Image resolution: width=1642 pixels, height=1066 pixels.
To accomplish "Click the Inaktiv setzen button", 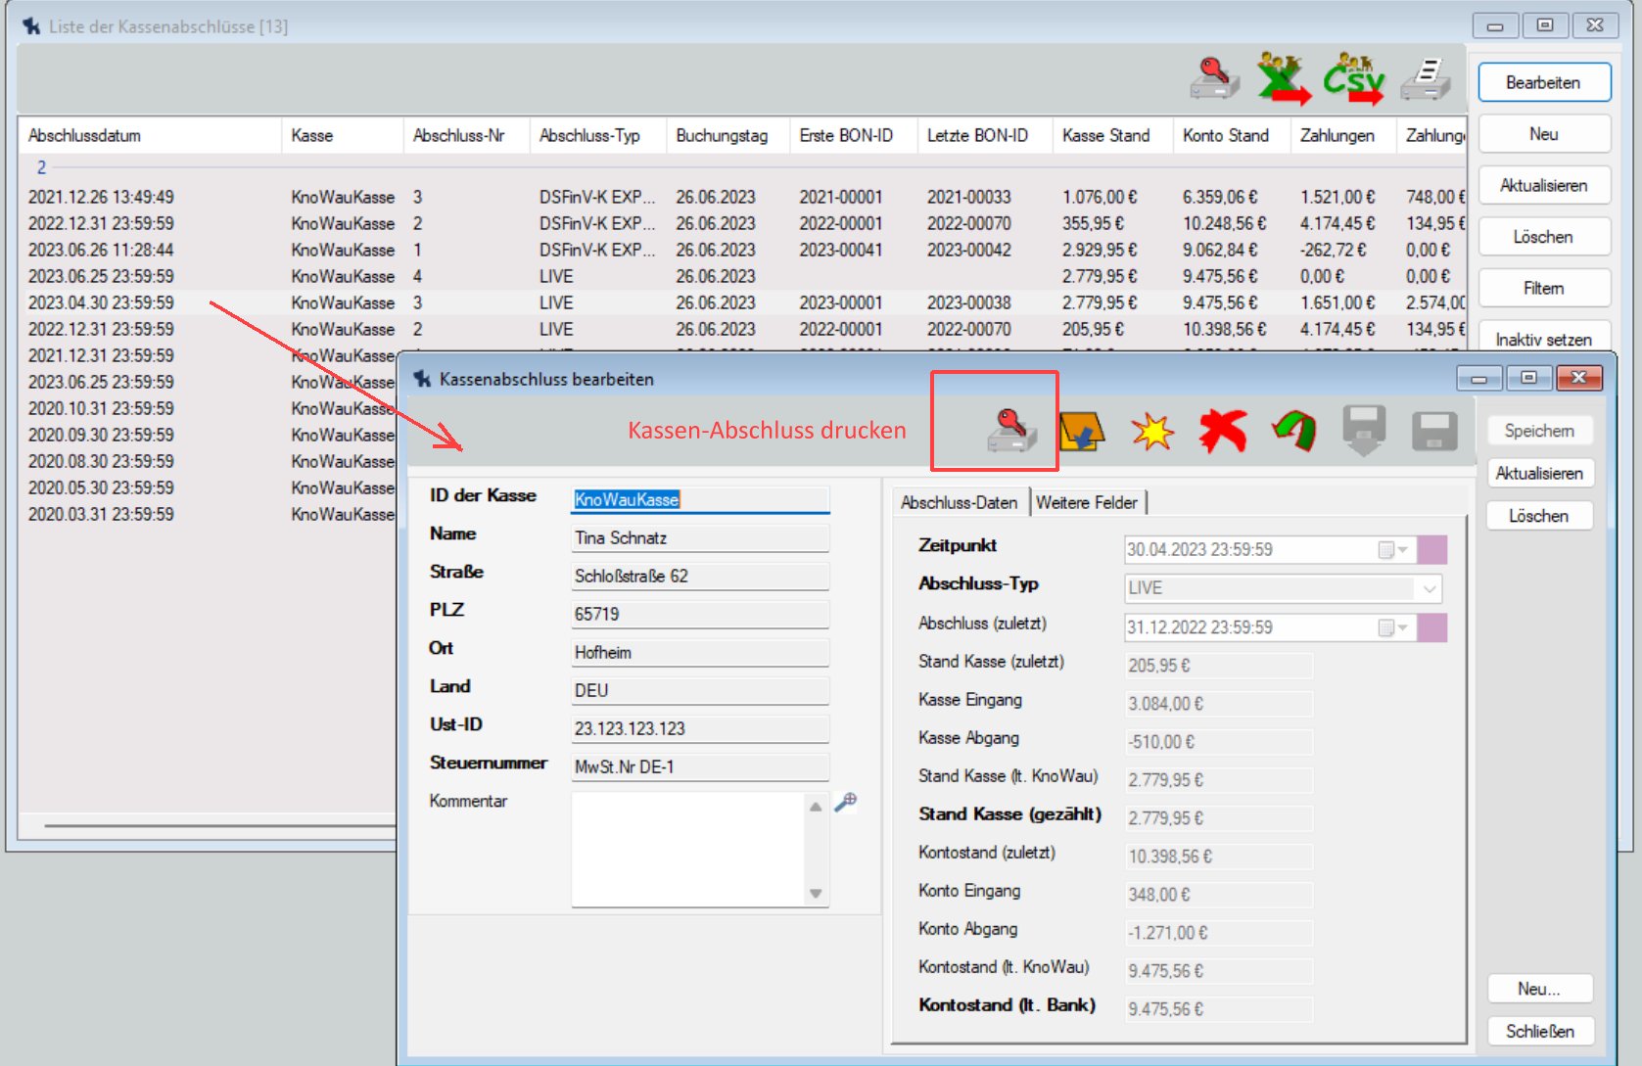I will tap(1543, 339).
